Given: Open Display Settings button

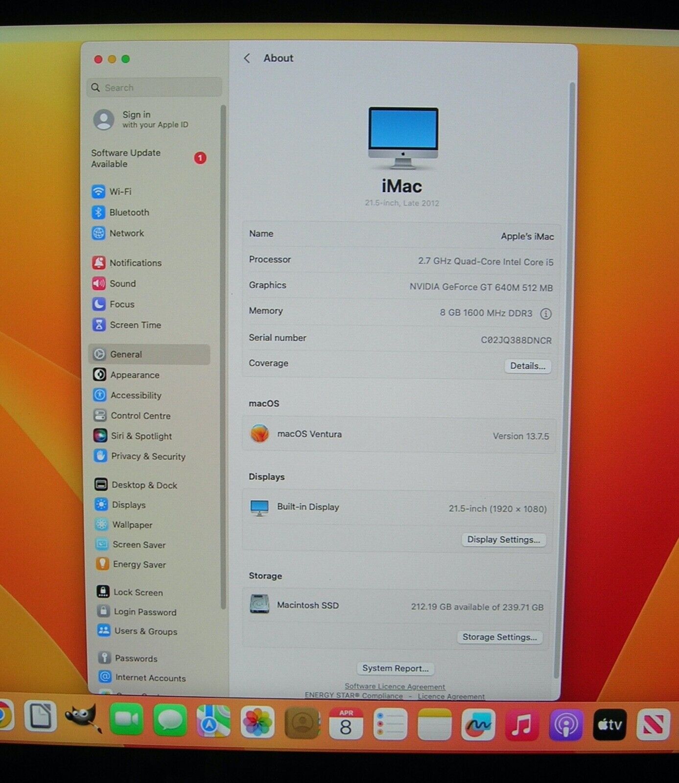Looking at the screenshot, I should (x=503, y=540).
